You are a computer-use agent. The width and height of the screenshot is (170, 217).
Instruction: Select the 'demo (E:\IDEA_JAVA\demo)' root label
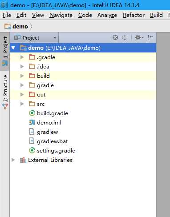pos(64,48)
